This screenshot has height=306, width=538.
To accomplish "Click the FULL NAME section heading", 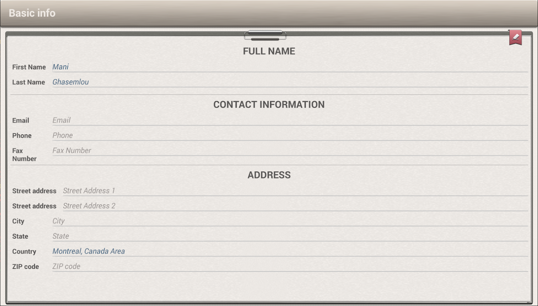I will (269, 51).
